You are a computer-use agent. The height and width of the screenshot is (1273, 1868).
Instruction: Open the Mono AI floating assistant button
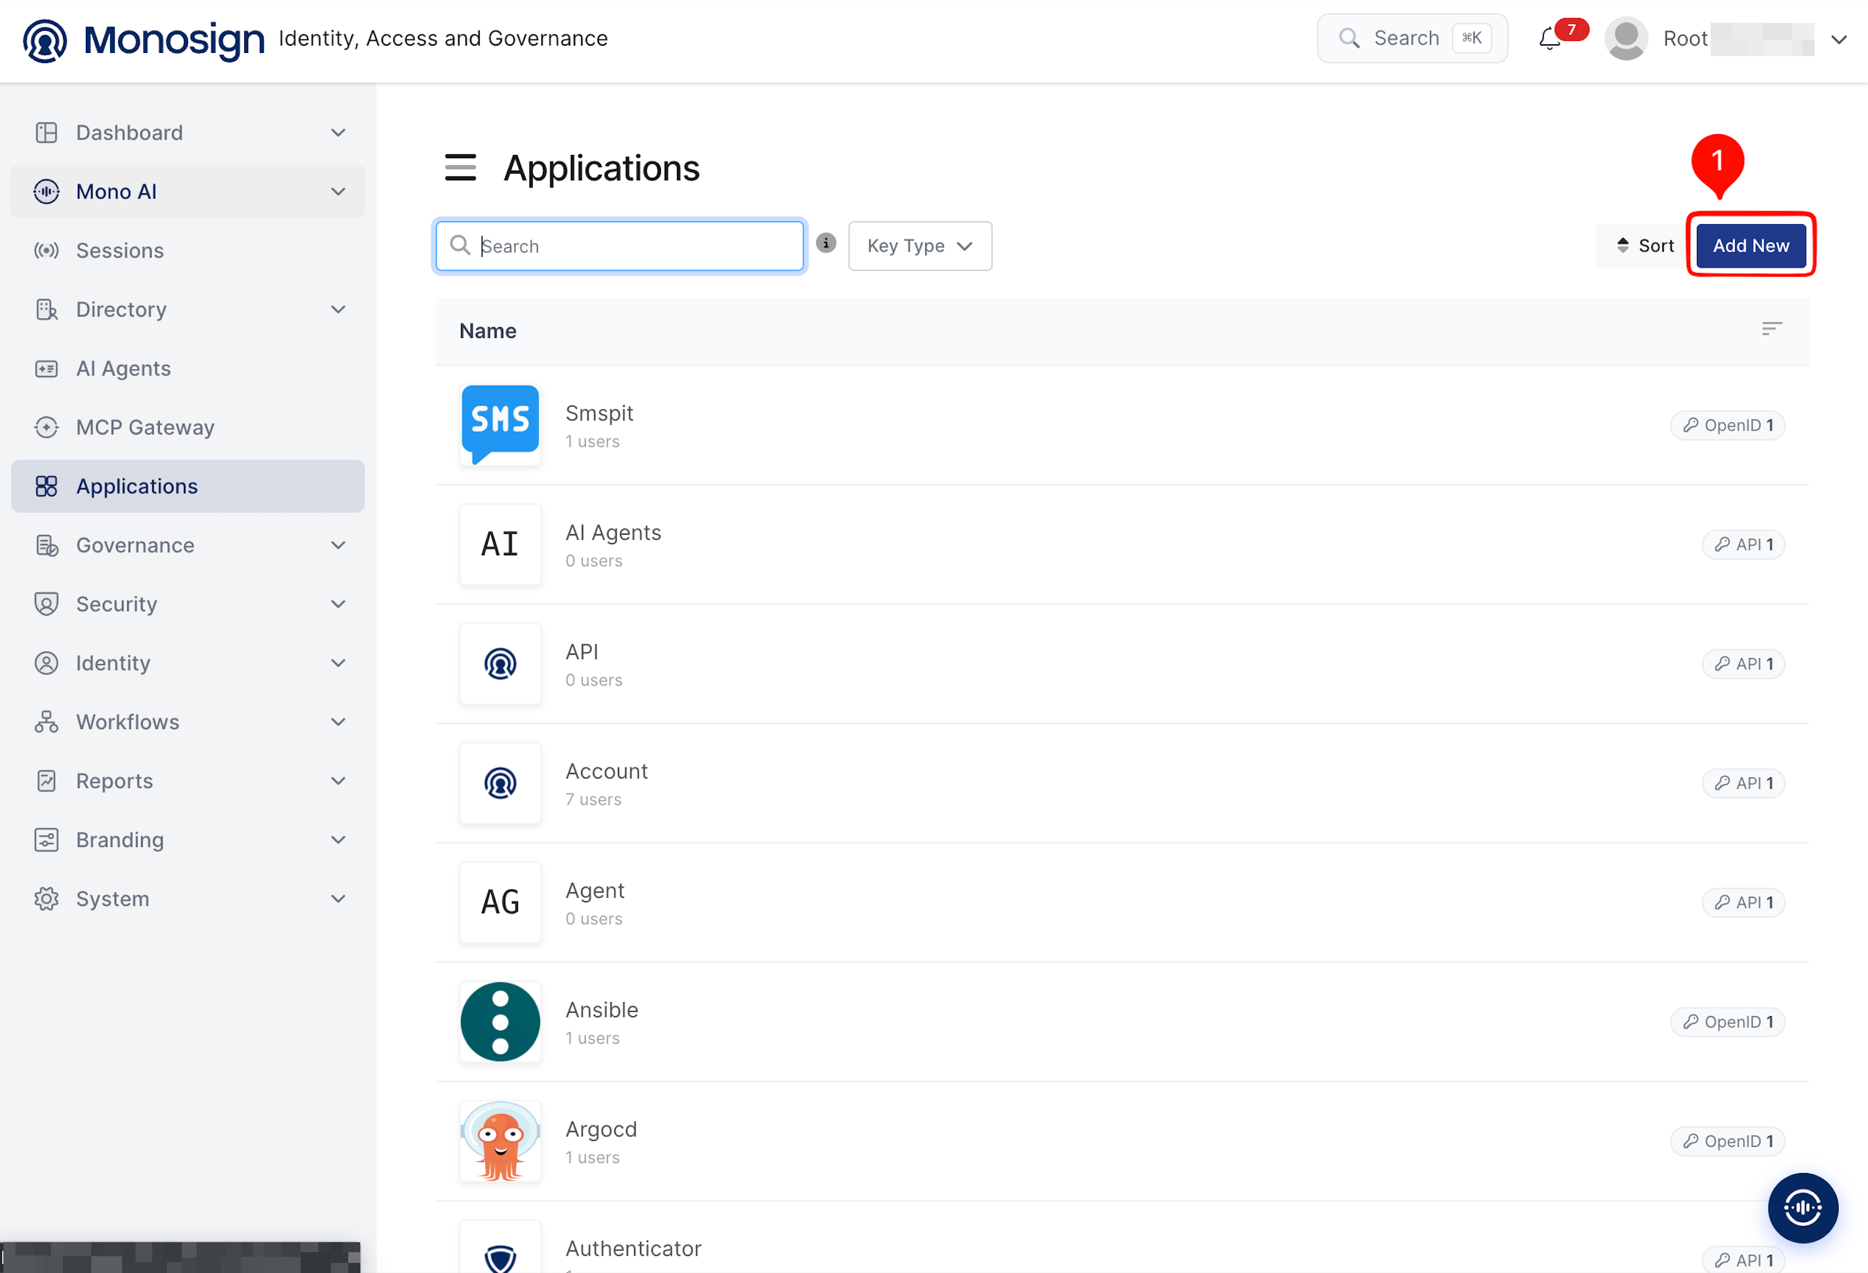[x=1803, y=1207]
